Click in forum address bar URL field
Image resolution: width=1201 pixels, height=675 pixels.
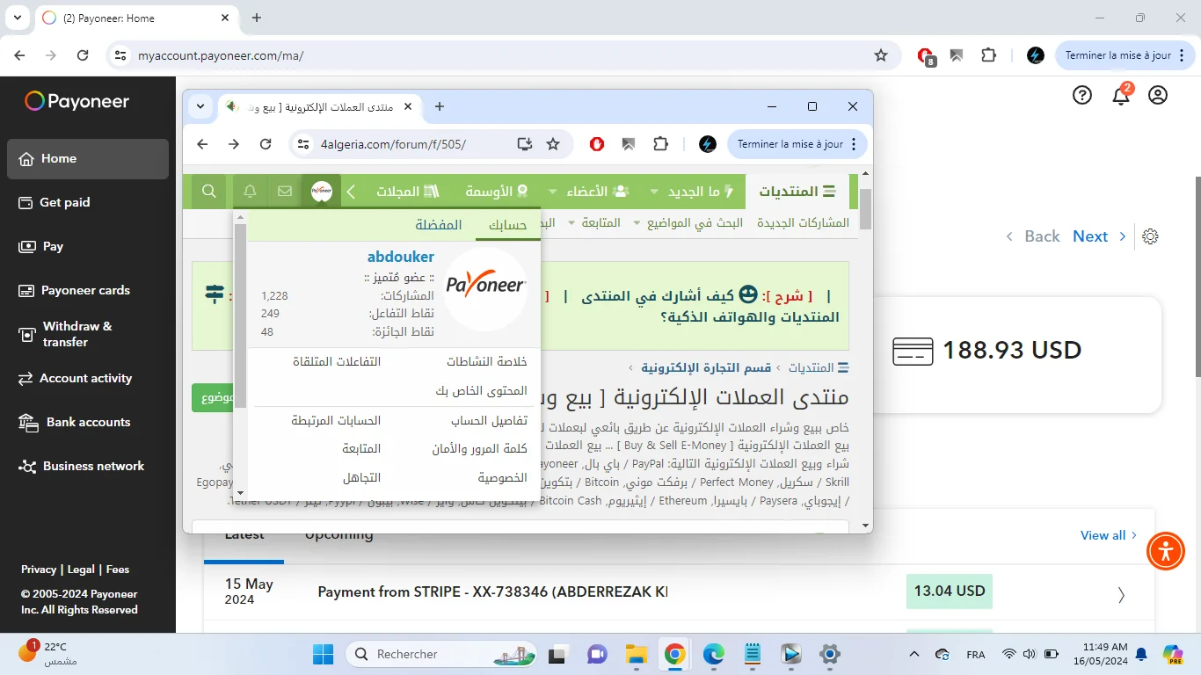[x=404, y=144]
